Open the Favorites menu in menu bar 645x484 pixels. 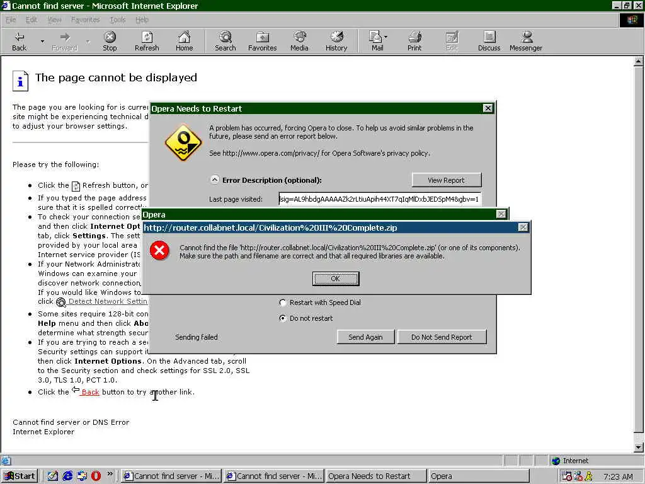[85, 20]
